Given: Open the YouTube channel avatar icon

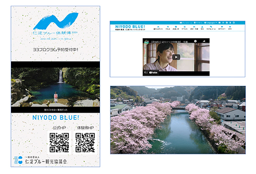Looking at the screenshot, I should (x=146, y=42).
